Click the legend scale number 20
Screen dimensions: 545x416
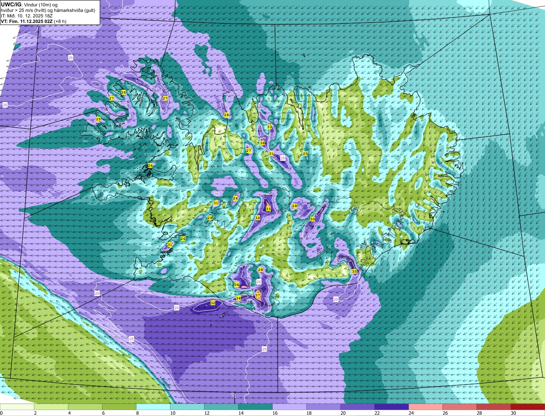(x=342, y=413)
